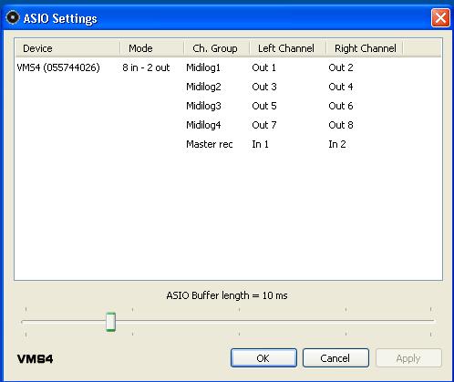The height and width of the screenshot is (382, 454).
Task: Open the 8 in - 2 out mode cell
Action: (146, 67)
